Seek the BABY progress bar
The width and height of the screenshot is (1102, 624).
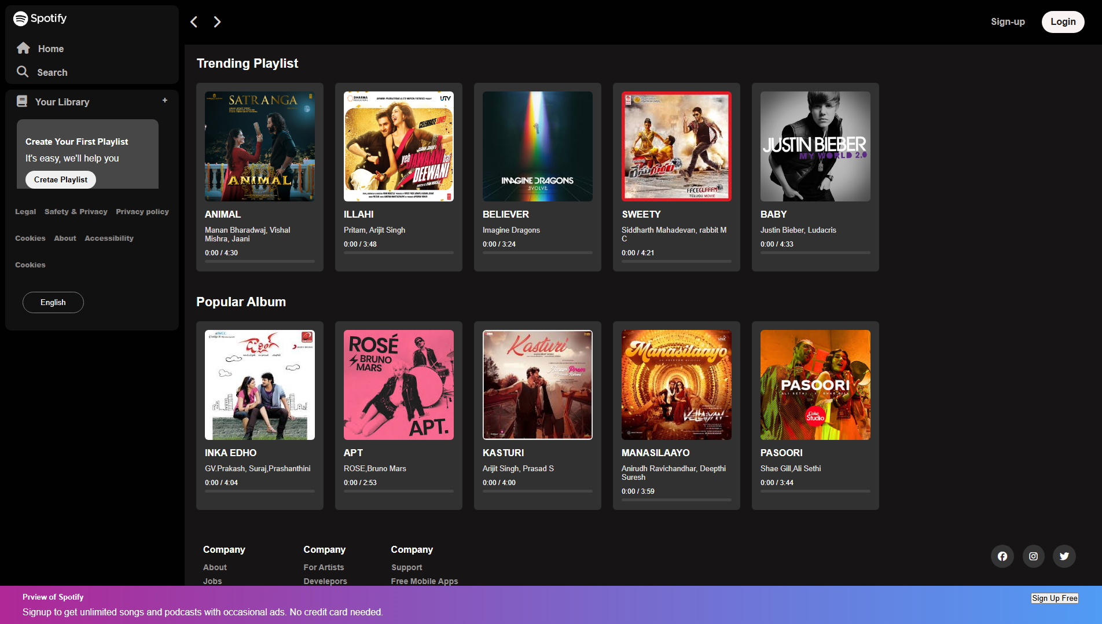point(816,253)
